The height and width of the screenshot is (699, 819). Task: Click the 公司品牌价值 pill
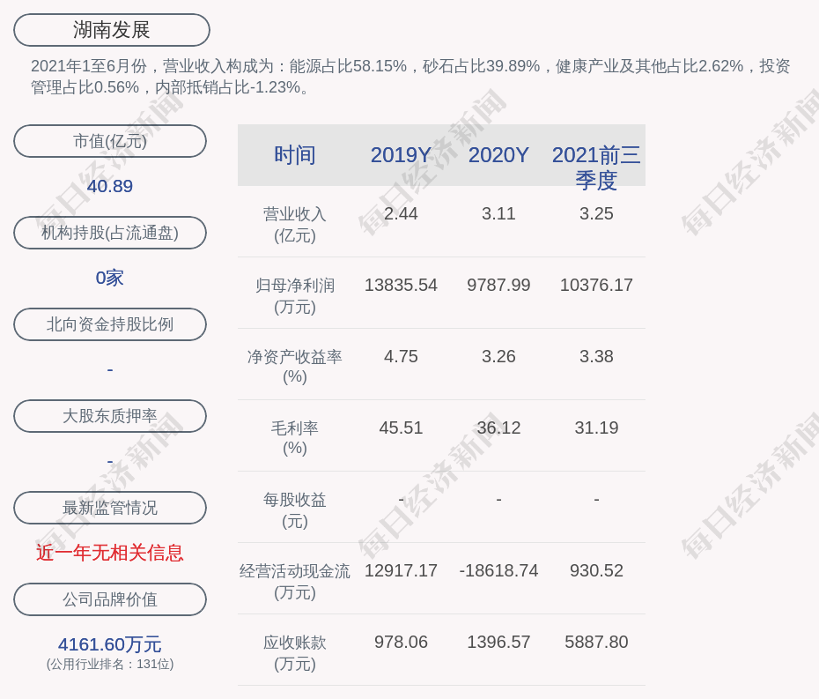point(110,599)
